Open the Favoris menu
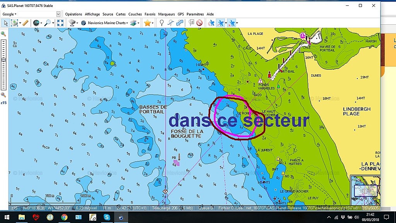The image size is (396, 223). click(x=150, y=14)
